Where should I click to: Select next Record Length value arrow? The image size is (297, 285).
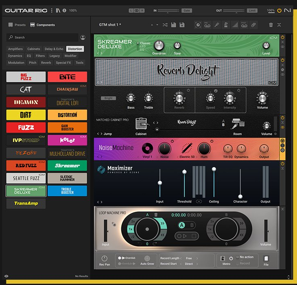click(x=197, y=258)
